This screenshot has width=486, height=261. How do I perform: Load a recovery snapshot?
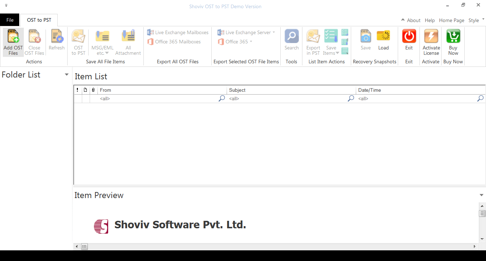tap(384, 40)
